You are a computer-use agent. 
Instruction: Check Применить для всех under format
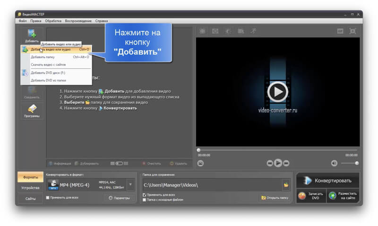click(x=48, y=198)
